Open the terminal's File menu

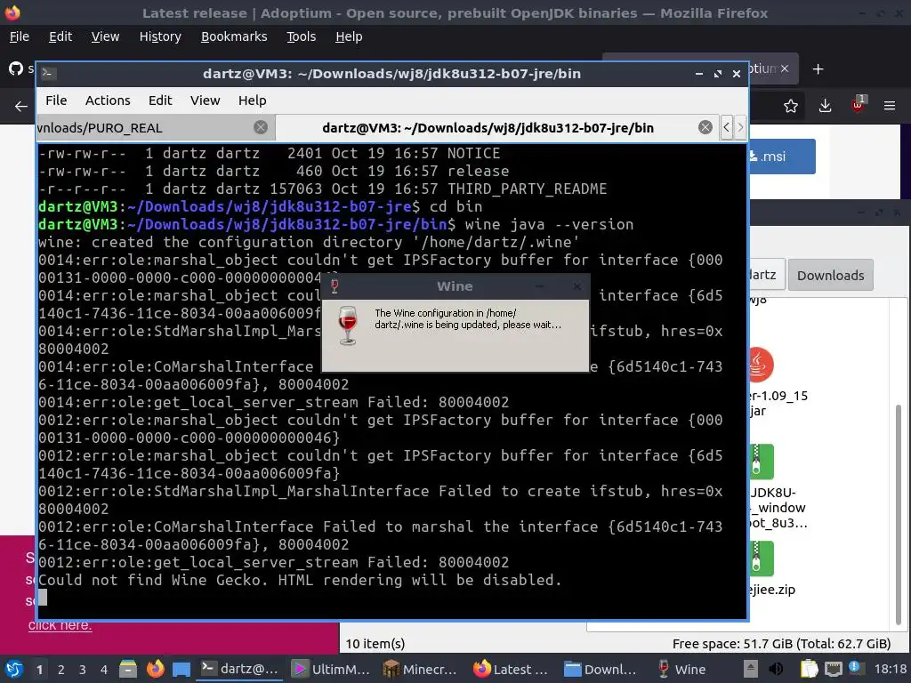click(56, 100)
